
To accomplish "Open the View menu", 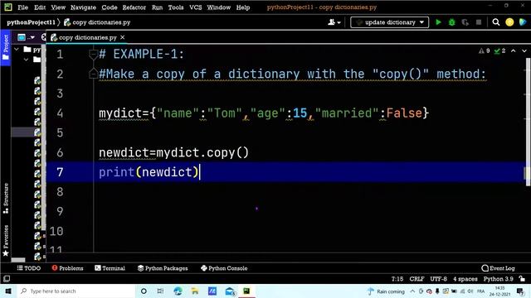I will (58, 7).
